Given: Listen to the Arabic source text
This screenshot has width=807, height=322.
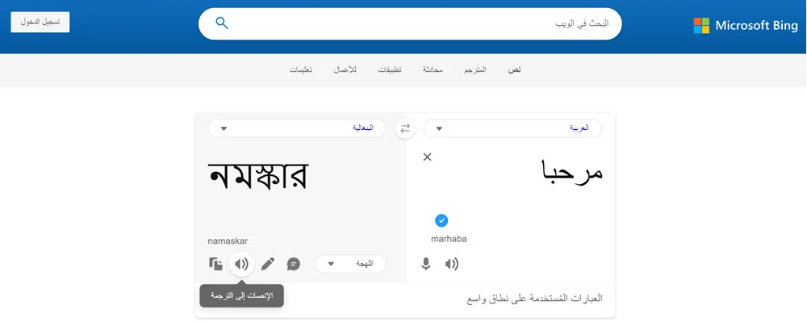Looking at the screenshot, I should coord(451,265).
